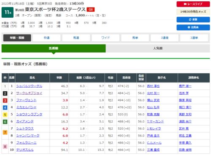Open jockey link 北村 友一
The width and height of the screenshot is (211, 155).
coord(153,93)
